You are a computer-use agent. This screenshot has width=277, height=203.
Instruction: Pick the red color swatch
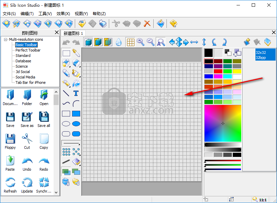(x=218, y=71)
